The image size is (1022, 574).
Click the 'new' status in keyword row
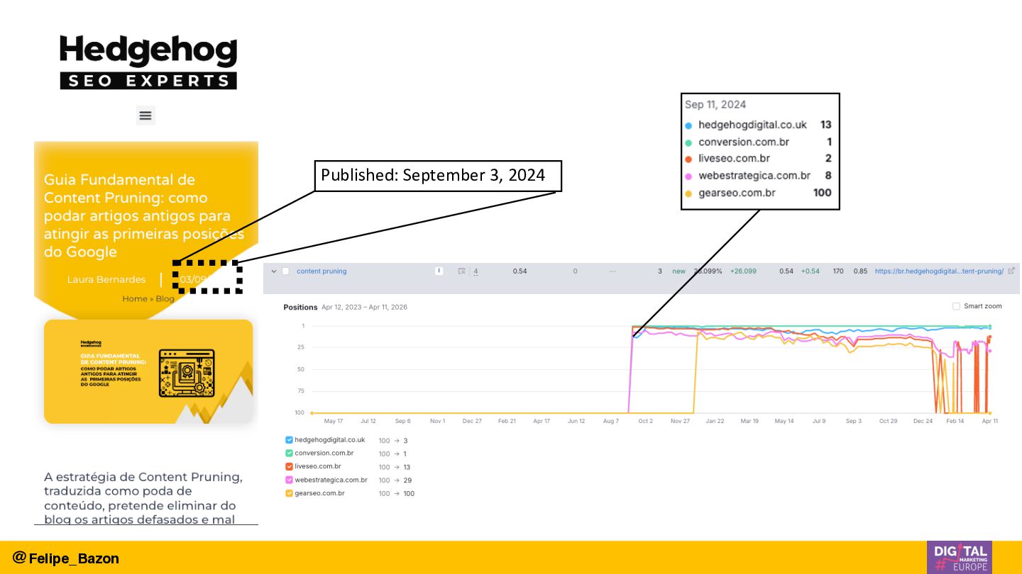pos(679,271)
